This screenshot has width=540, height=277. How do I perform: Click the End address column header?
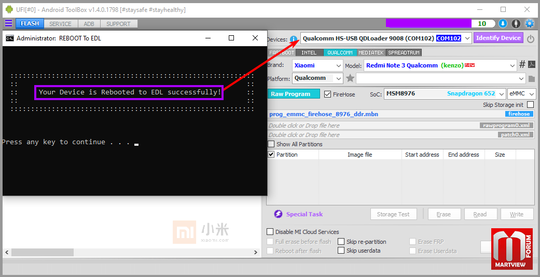464,155
